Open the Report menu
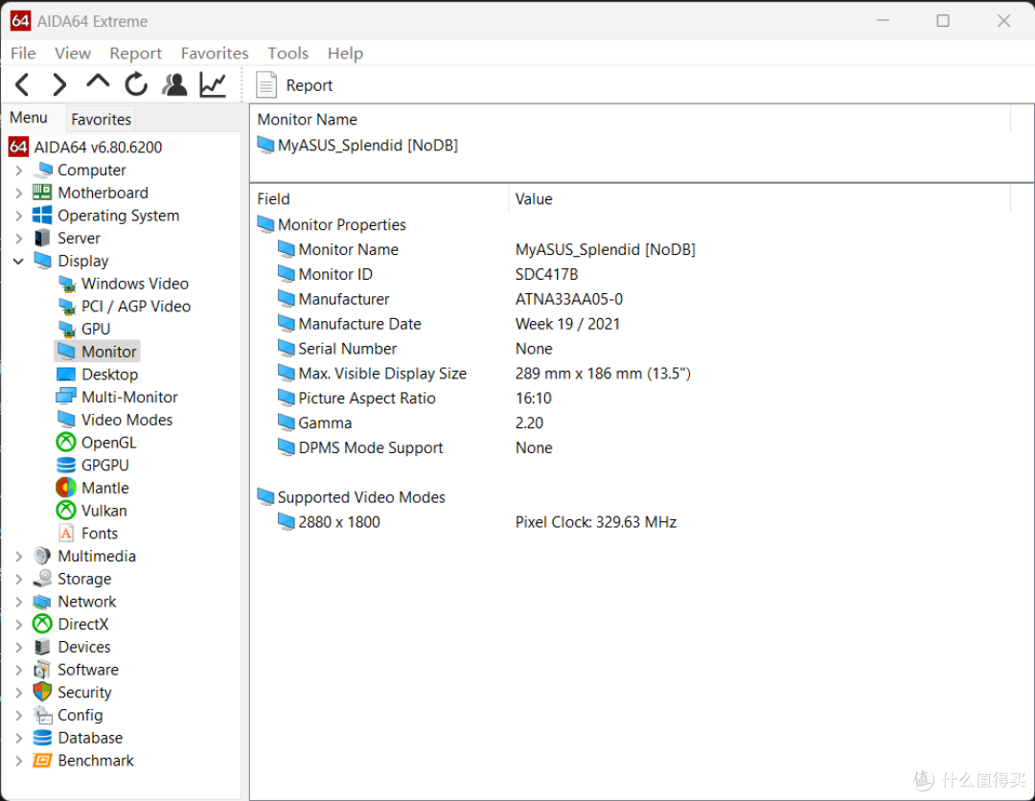This screenshot has height=801, width=1035. 135,53
